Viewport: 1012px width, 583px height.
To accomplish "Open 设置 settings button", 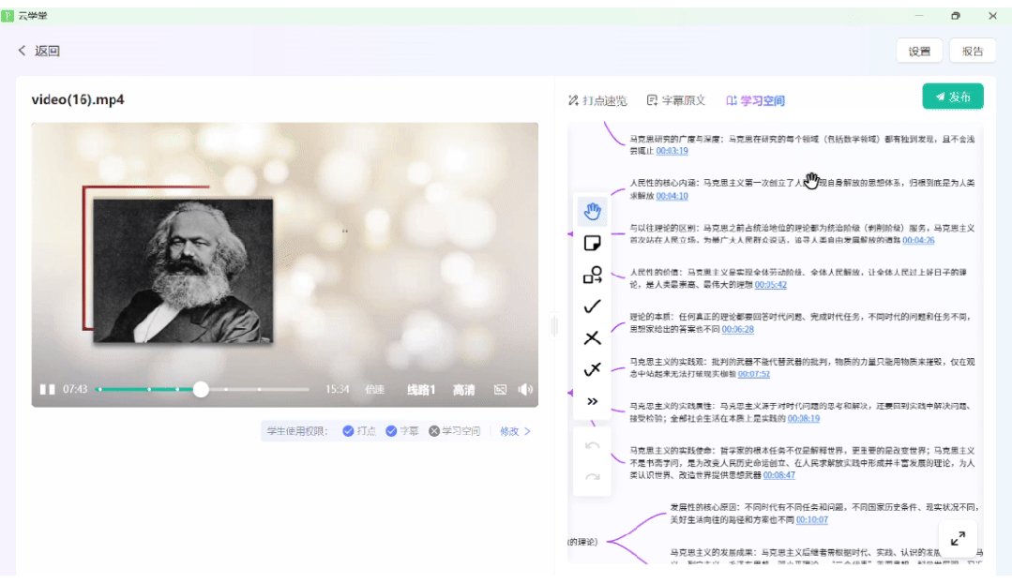I will 919,51.
